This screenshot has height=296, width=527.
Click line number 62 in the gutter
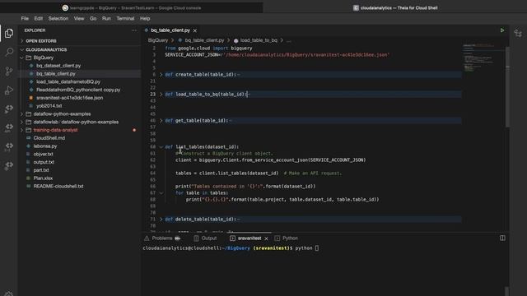152,160
